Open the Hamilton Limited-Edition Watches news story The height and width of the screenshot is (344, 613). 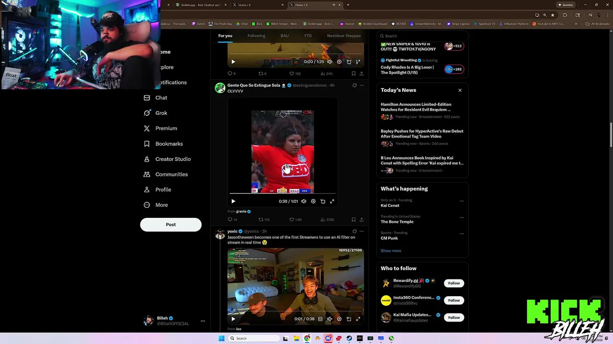click(422, 110)
